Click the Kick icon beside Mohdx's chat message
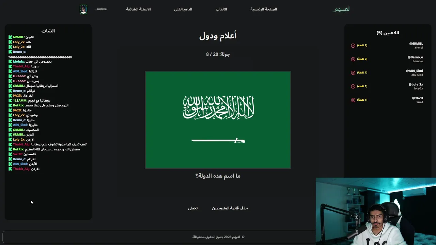 point(10,62)
